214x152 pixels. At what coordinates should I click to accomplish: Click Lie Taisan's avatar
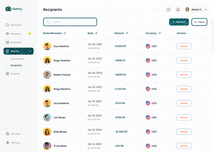click(47, 117)
